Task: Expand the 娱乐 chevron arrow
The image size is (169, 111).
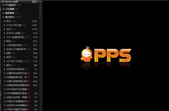Action: 5,21
